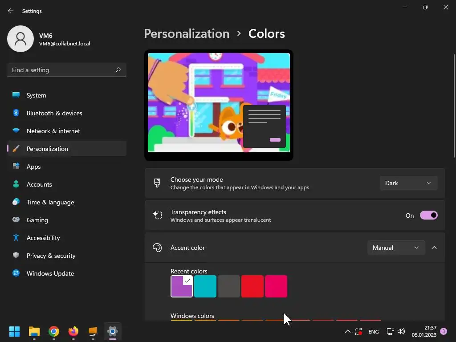Click the VM6 user avatar icon
This screenshot has width=456, height=342.
(x=20, y=39)
